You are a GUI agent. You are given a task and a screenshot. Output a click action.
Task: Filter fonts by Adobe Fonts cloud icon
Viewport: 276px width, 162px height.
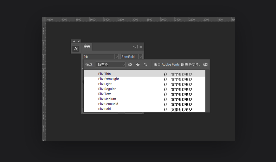coord(130,65)
